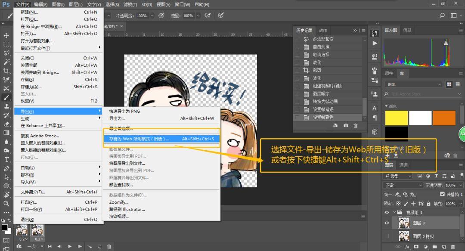
Task: Toggle lock transparent pixels checkerboard icon
Action: point(398,204)
